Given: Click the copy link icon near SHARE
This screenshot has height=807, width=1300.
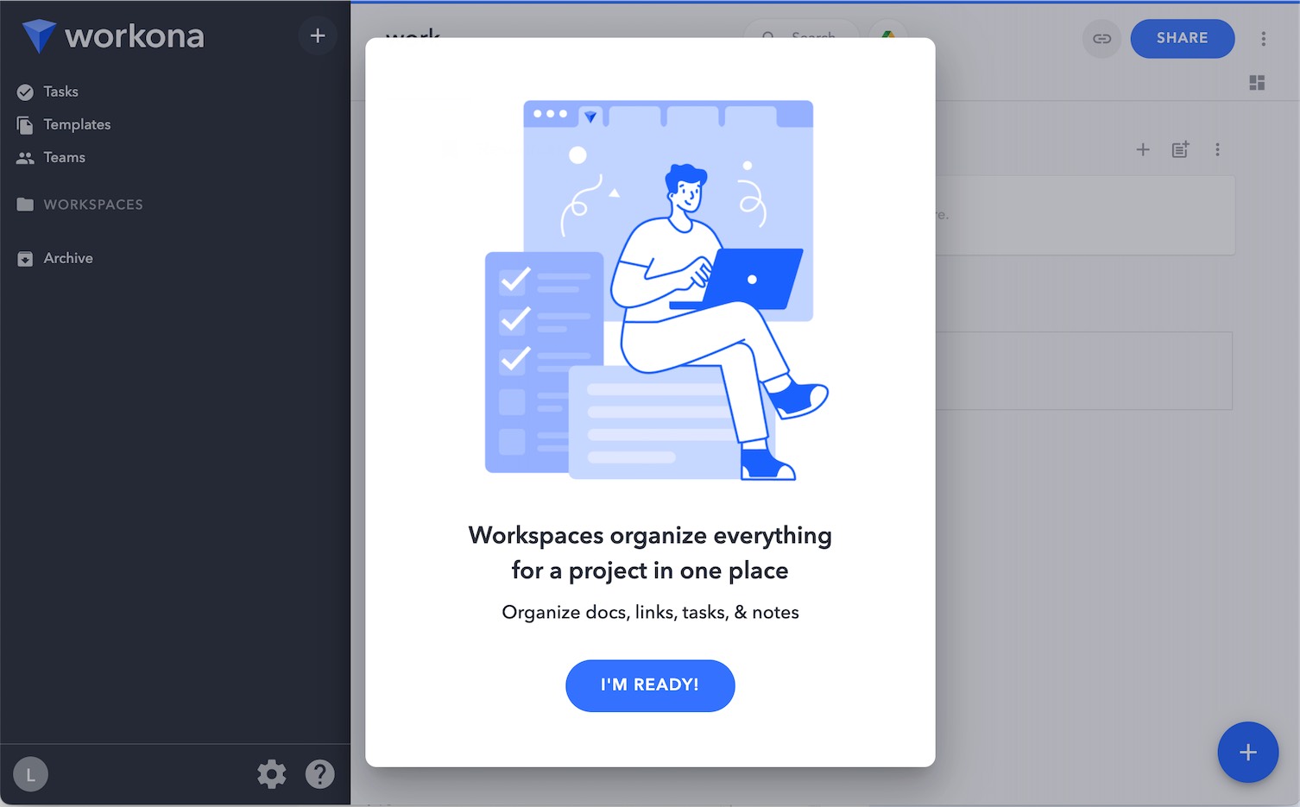Looking at the screenshot, I should (x=1101, y=39).
